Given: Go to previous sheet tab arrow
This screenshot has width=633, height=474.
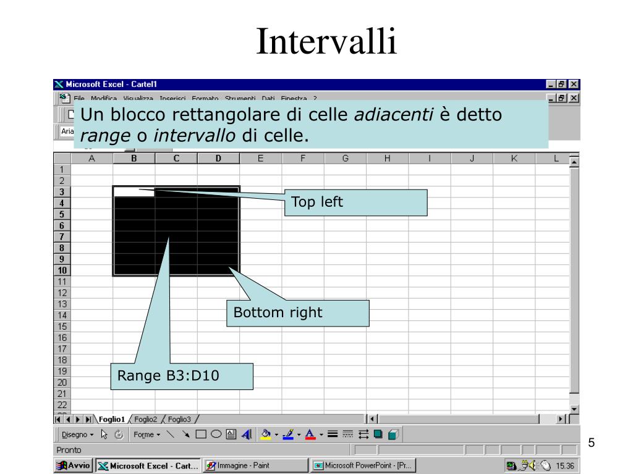Looking at the screenshot, I should click(x=68, y=419).
